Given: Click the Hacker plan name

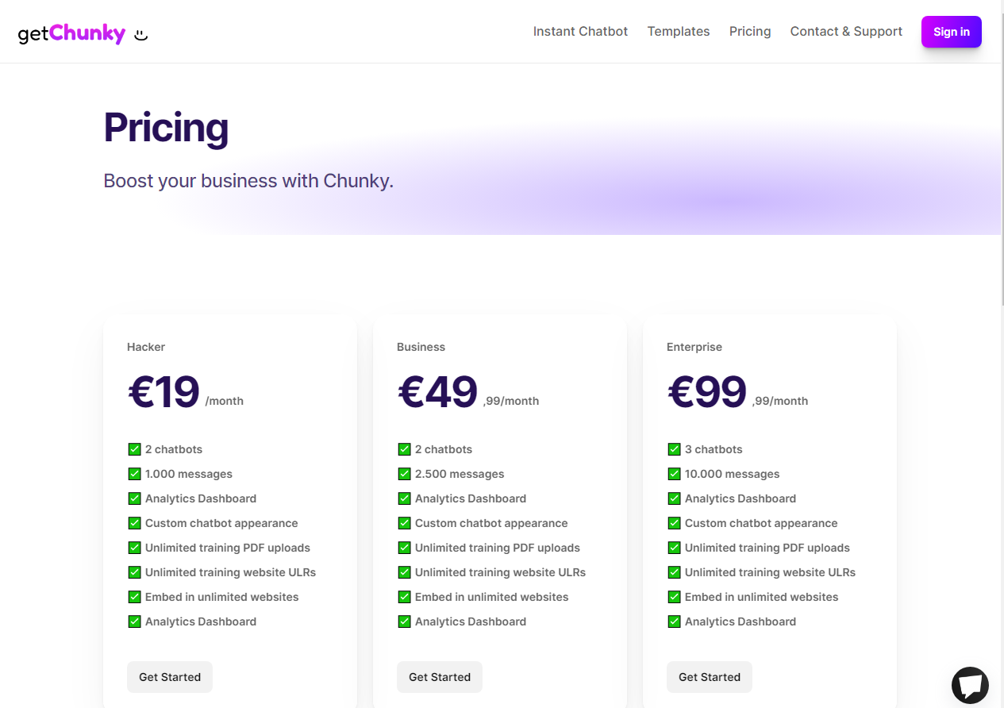Looking at the screenshot, I should point(146,347).
